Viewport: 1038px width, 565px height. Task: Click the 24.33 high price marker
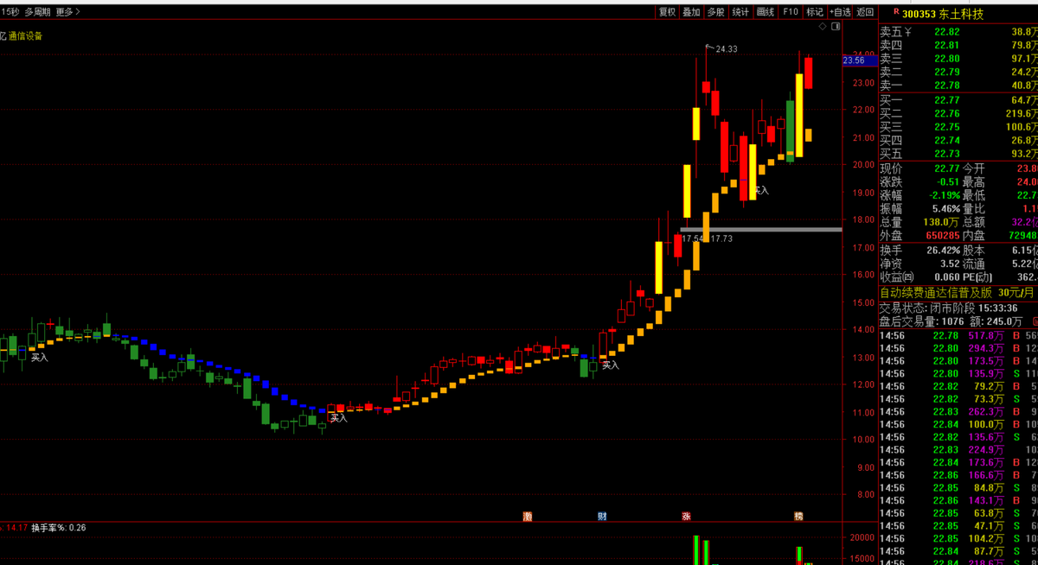click(726, 48)
